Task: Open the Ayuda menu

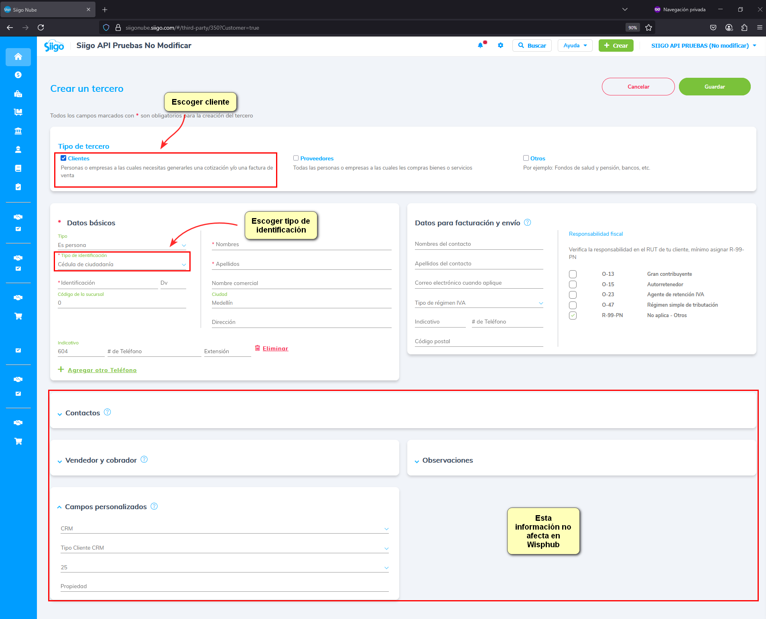Action: click(x=575, y=45)
